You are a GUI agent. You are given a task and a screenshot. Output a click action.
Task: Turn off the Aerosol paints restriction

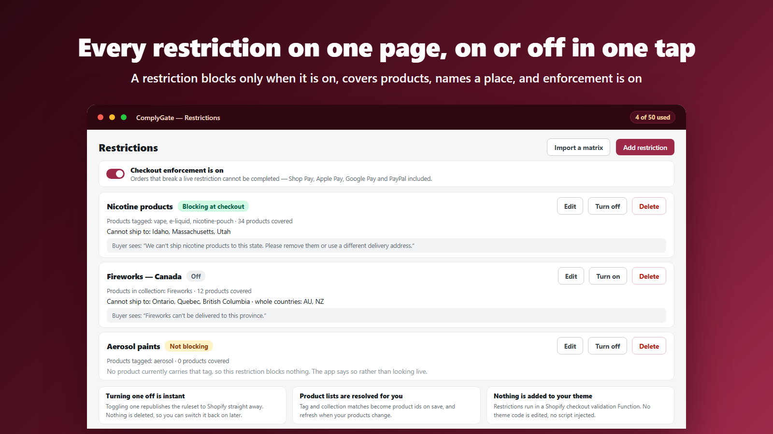point(607,346)
